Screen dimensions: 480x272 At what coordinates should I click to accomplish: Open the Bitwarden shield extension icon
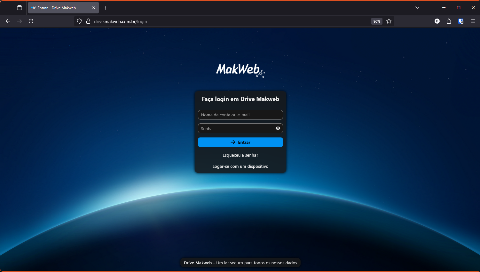[461, 21]
